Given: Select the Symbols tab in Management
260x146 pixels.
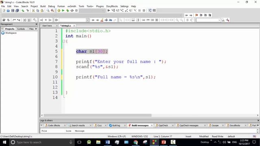Looking at the screenshot, I should 21,29.
